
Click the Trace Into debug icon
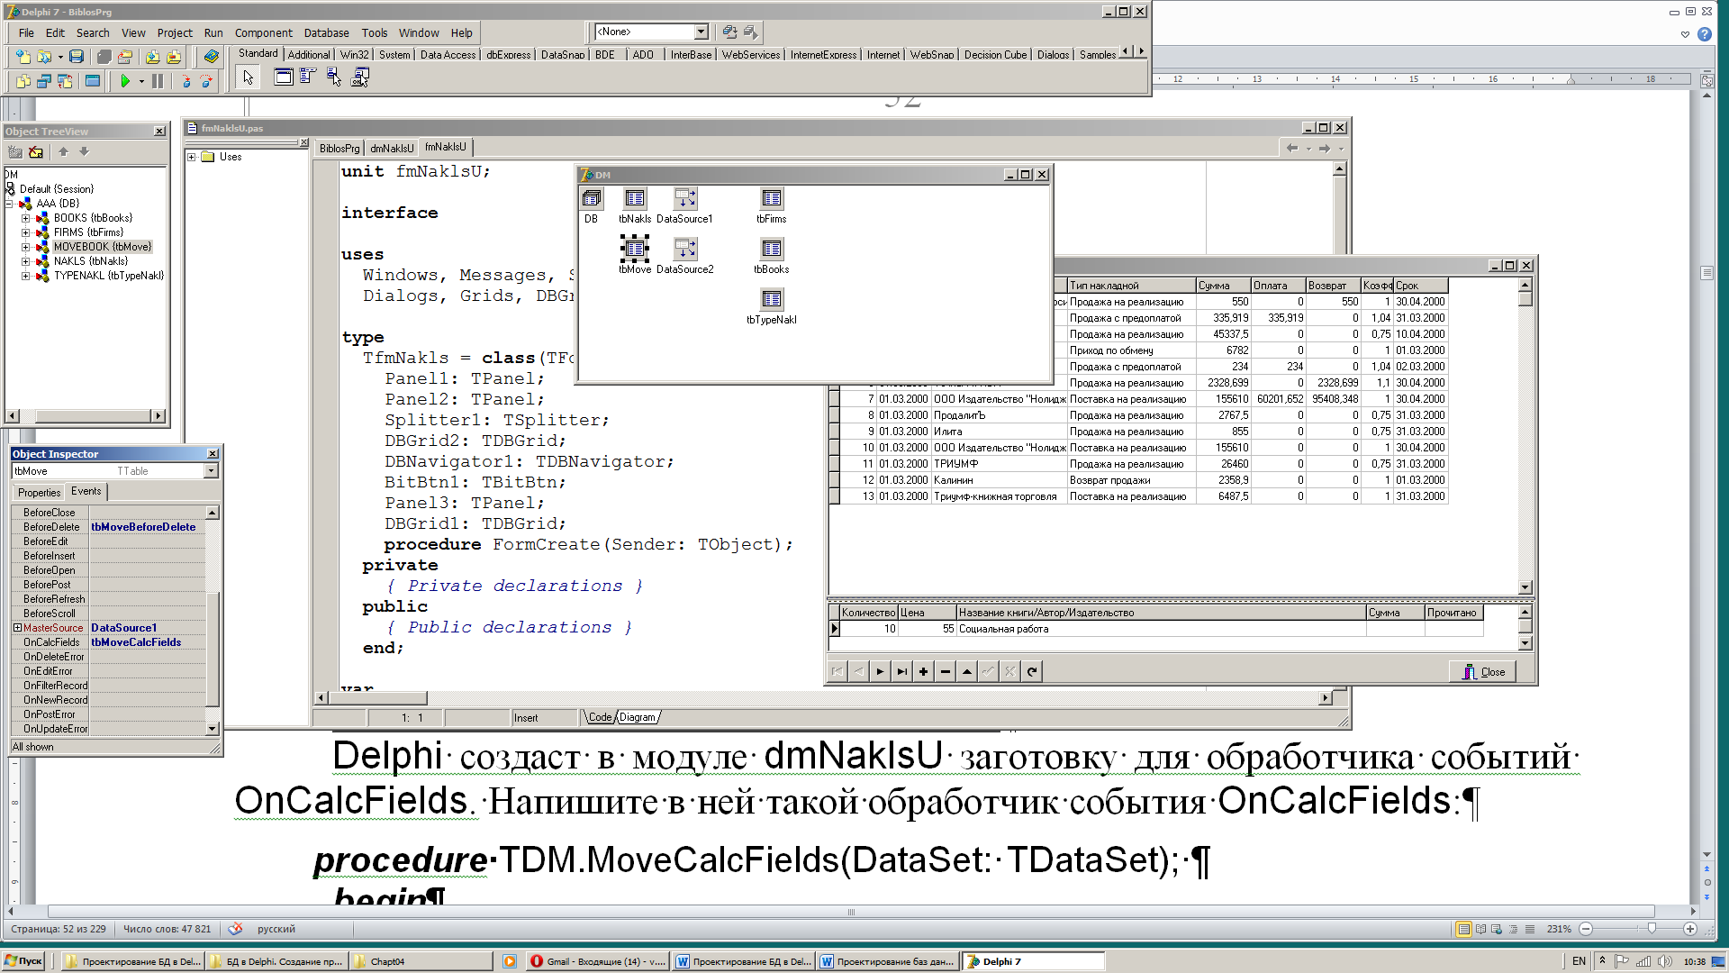point(186,81)
